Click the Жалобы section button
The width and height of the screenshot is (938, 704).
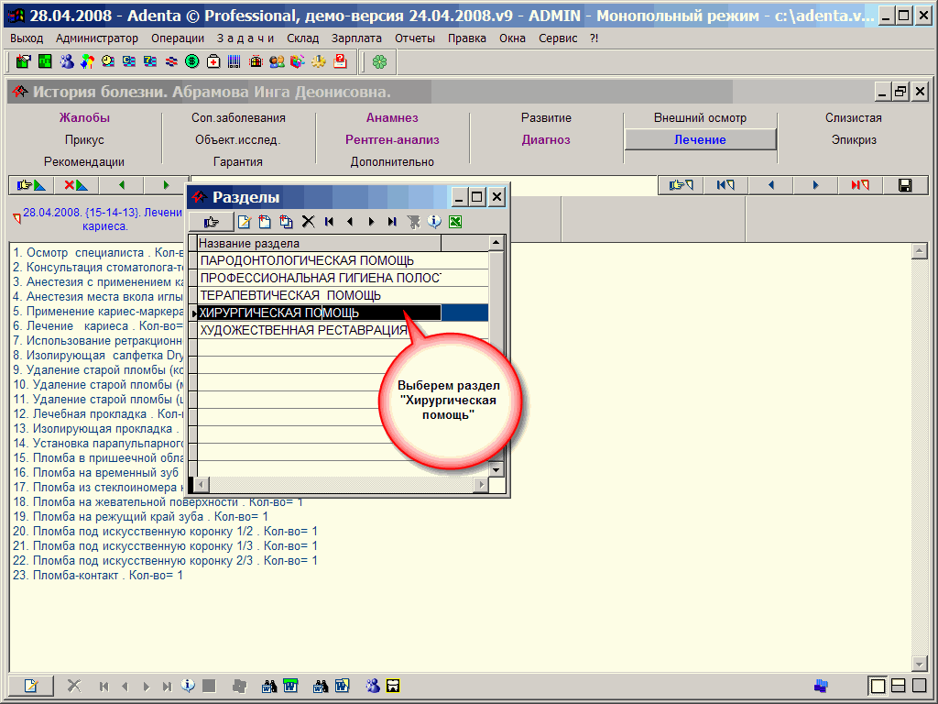tap(84, 118)
